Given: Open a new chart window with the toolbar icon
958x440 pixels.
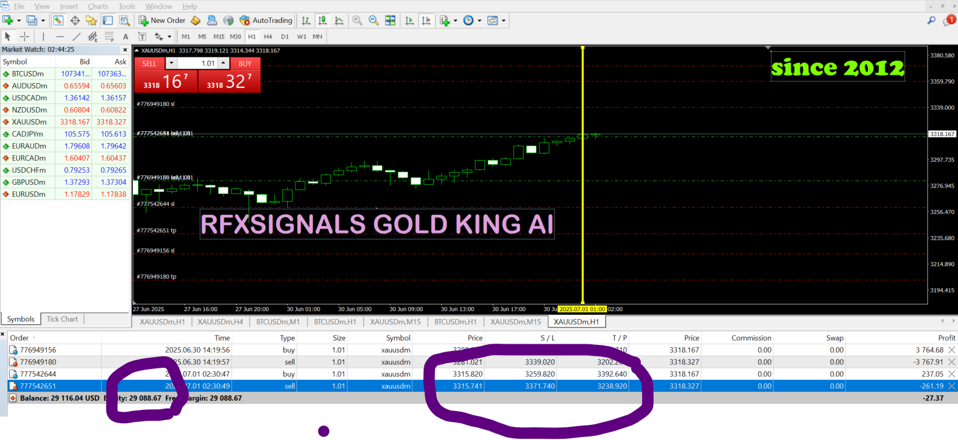Looking at the screenshot, I should coord(8,20).
